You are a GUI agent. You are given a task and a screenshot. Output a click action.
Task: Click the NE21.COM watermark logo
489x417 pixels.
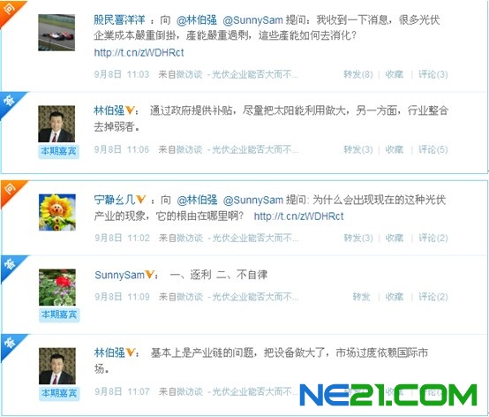pos(388,395)
